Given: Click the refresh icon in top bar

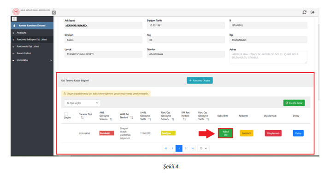Looking at the screenshot, I should click(x=304, y=12).
